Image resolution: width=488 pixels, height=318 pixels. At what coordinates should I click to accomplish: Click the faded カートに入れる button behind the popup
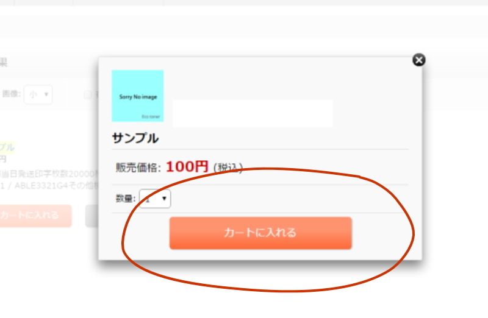click(x=34, y=216)
